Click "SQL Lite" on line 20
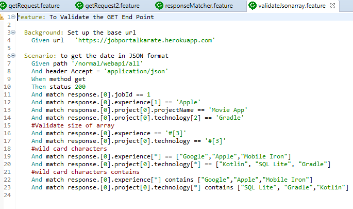 click(x=273, y=164)
